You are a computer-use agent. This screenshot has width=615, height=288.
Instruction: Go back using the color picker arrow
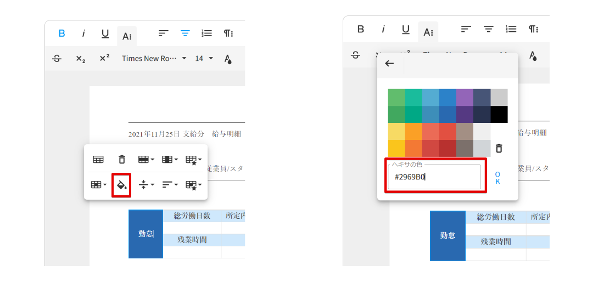pos(389,64)
